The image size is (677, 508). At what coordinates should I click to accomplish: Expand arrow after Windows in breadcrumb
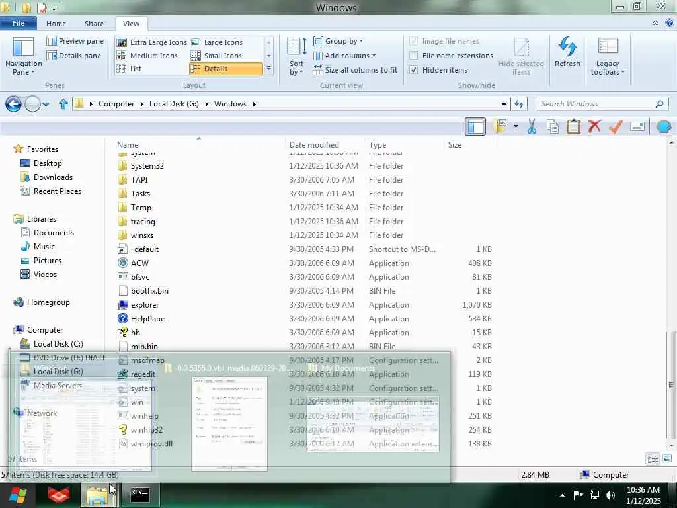click(254, 104)
